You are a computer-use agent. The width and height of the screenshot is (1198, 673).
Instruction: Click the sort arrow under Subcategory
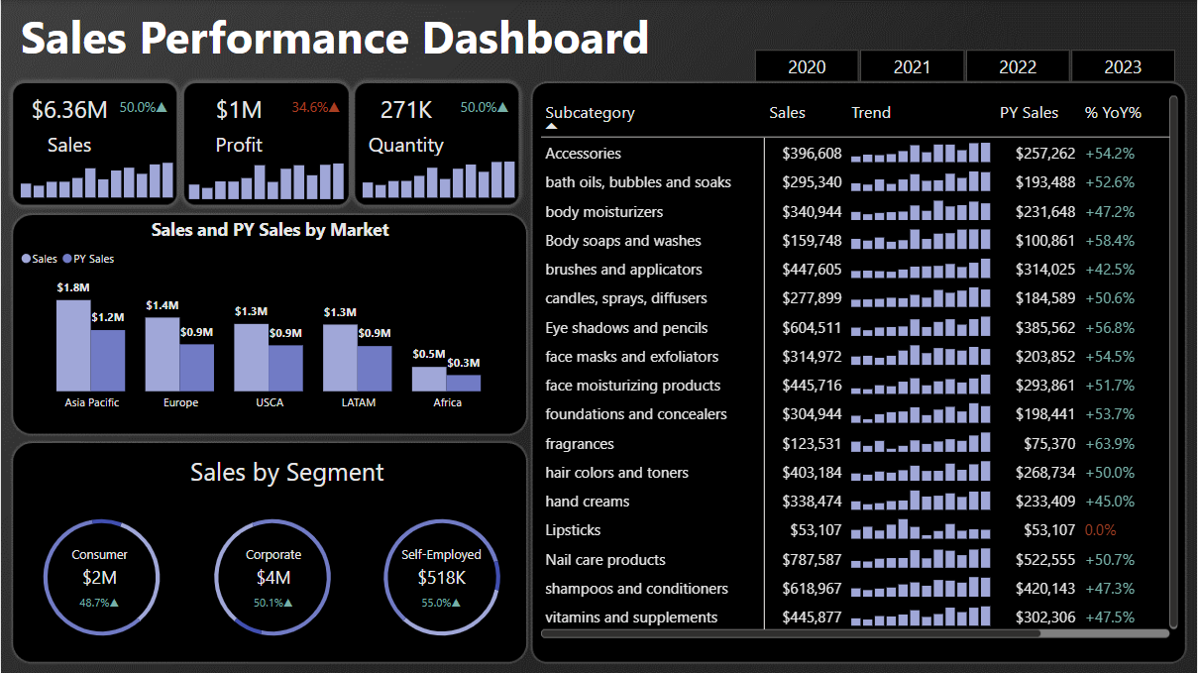tap(552, 127)
